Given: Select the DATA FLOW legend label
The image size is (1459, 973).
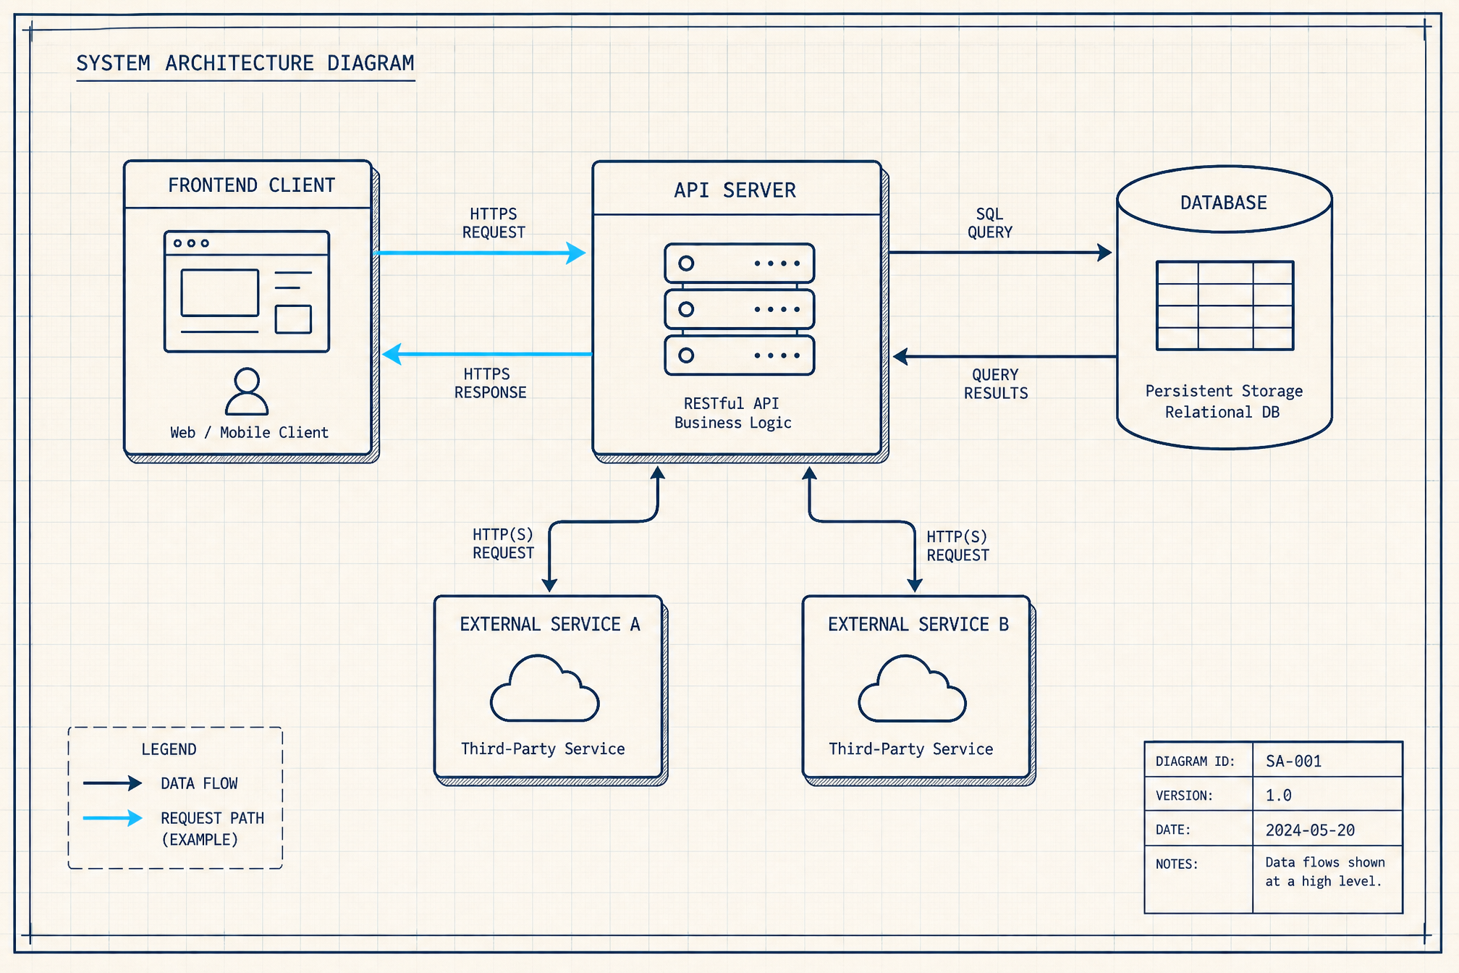Looking at the screenshot, I should click(199, 783).
